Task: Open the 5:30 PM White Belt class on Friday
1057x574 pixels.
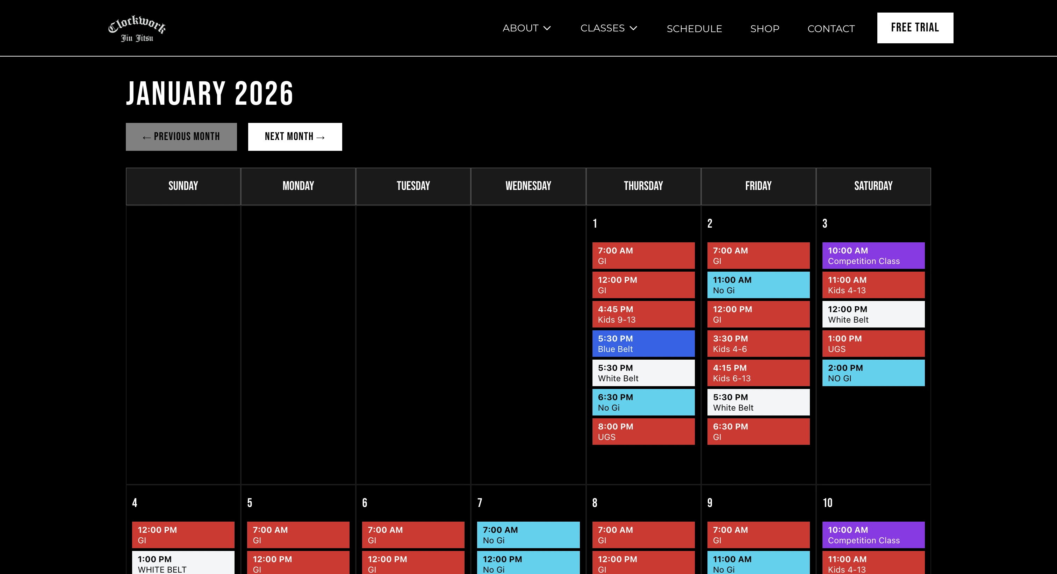Action: pos(758,402)
